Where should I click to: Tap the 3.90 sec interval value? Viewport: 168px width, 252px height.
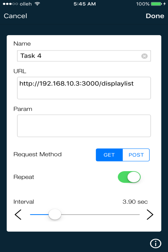tap(135, 202)
